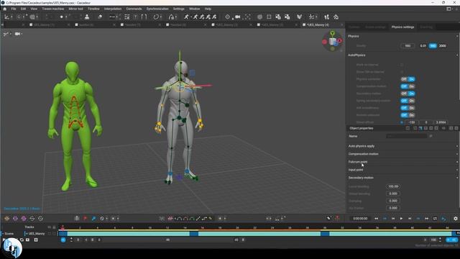Image resolution: width=460 pixels, height=259 pixels.
Task: Select the *UE5_Manny (4) scene tab
Action: coord(318,25)
